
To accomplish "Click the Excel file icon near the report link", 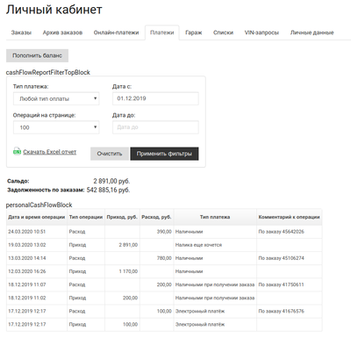I will [x=17, y=151].
